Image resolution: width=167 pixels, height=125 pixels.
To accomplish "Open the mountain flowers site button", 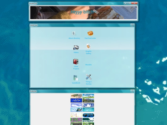I will [x=88, y=100].
